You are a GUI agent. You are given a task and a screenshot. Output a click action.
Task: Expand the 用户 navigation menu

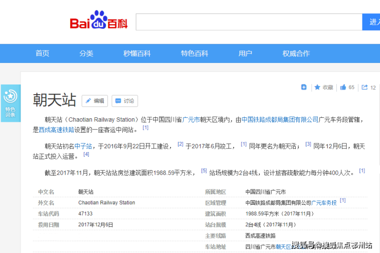pos(245,53)
